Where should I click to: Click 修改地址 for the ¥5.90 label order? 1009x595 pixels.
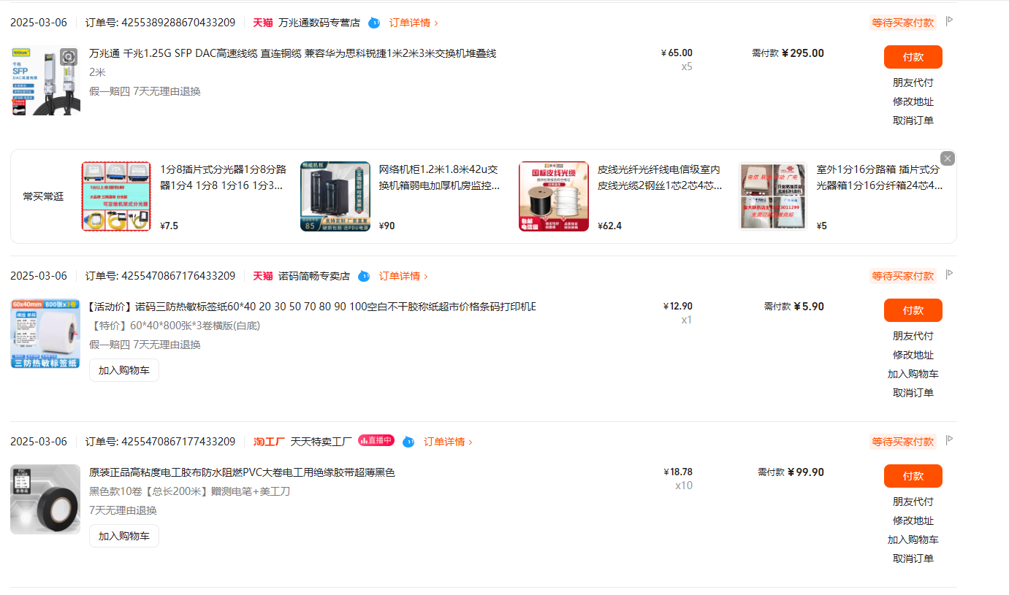coord(913,355)
